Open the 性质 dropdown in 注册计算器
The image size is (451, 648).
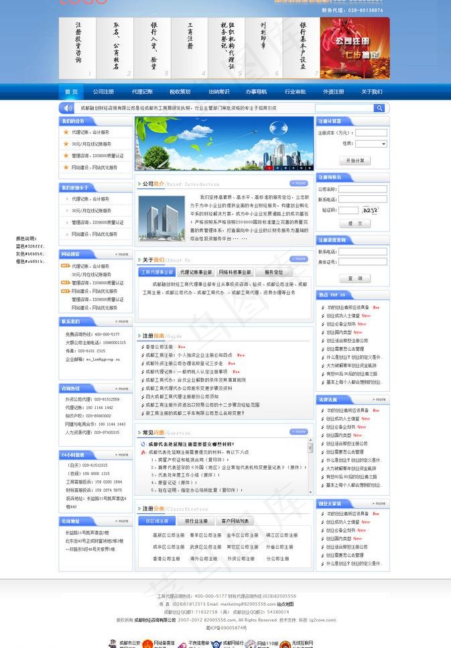[x=371, y=144]
